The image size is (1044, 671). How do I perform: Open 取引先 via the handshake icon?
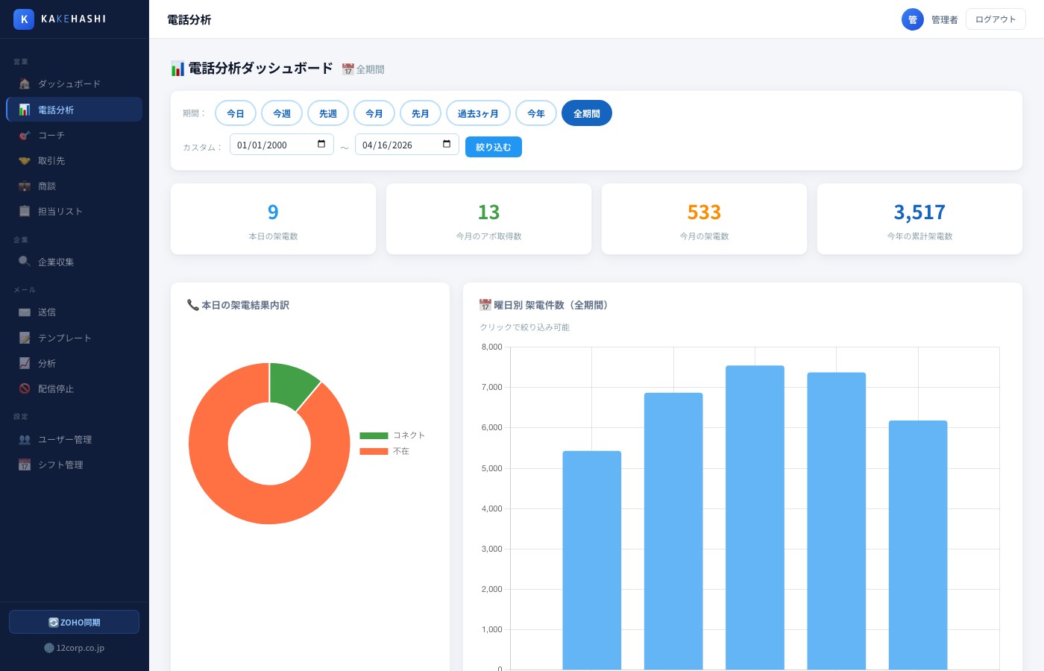point(25,160)
